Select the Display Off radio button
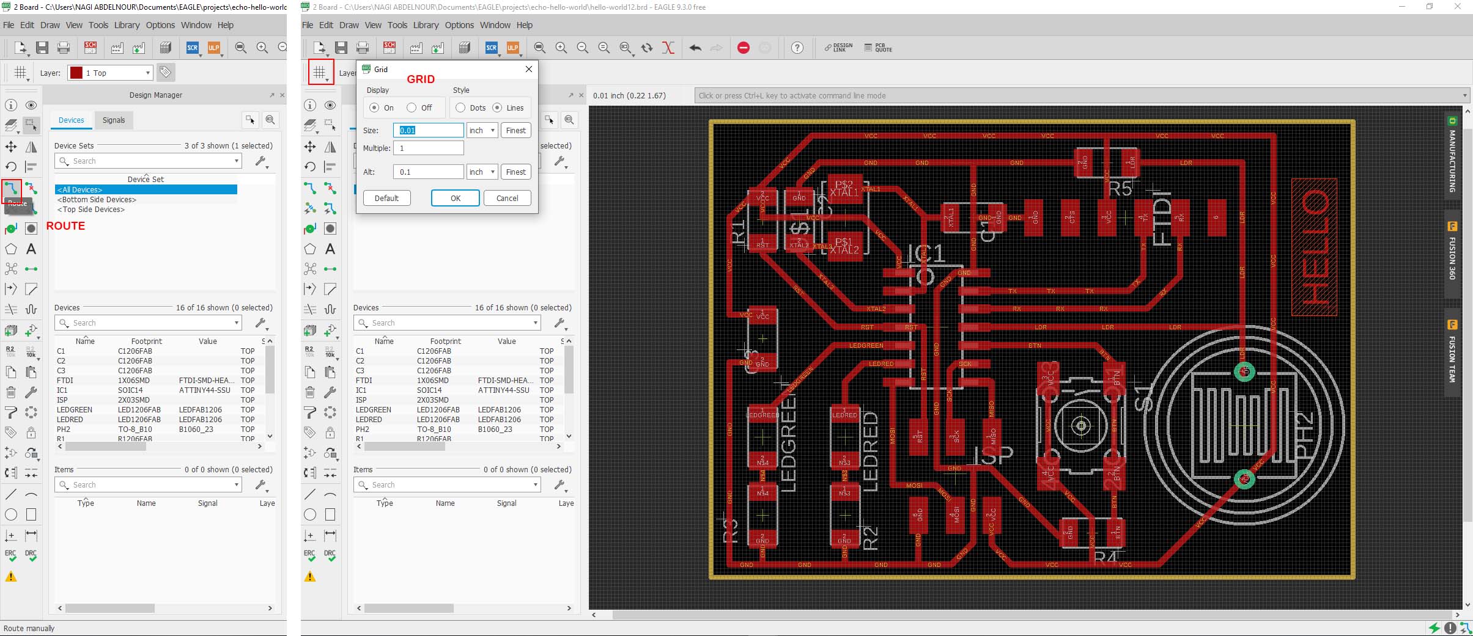The width and height of the screenshot is (1473, 636). pyautogui.click(x=412, y=108)
